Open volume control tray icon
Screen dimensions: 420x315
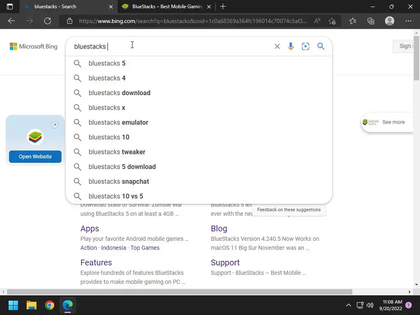370,305
